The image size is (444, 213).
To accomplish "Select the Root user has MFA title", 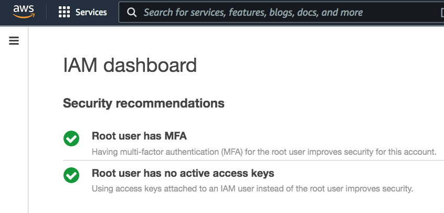I will (139, 136).
